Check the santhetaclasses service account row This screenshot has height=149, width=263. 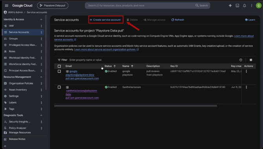59,87
